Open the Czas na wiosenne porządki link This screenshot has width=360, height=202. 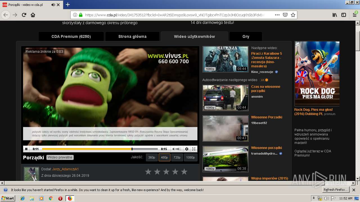click(266, 89)
